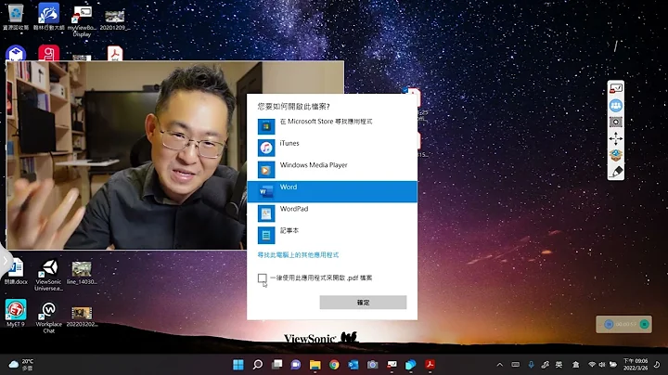Open the Windows Start menu
Image resolution: width=668 pixels, height=375 pixels.
[238, 365]
